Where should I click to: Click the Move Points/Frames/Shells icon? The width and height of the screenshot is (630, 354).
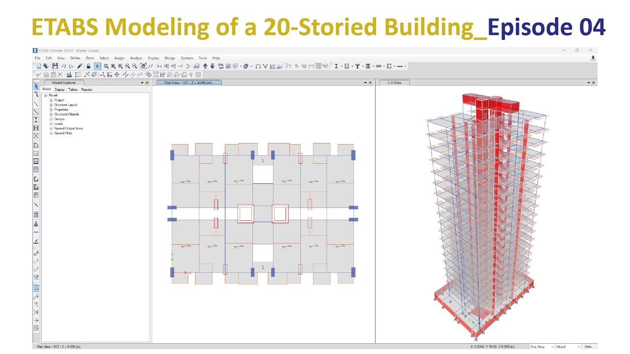[117, 75]
